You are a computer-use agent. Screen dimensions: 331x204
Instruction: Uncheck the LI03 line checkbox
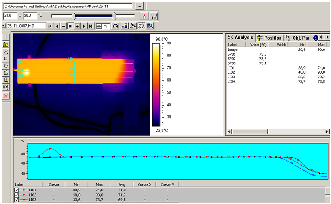pyautogui.click(x=17, y=200)
